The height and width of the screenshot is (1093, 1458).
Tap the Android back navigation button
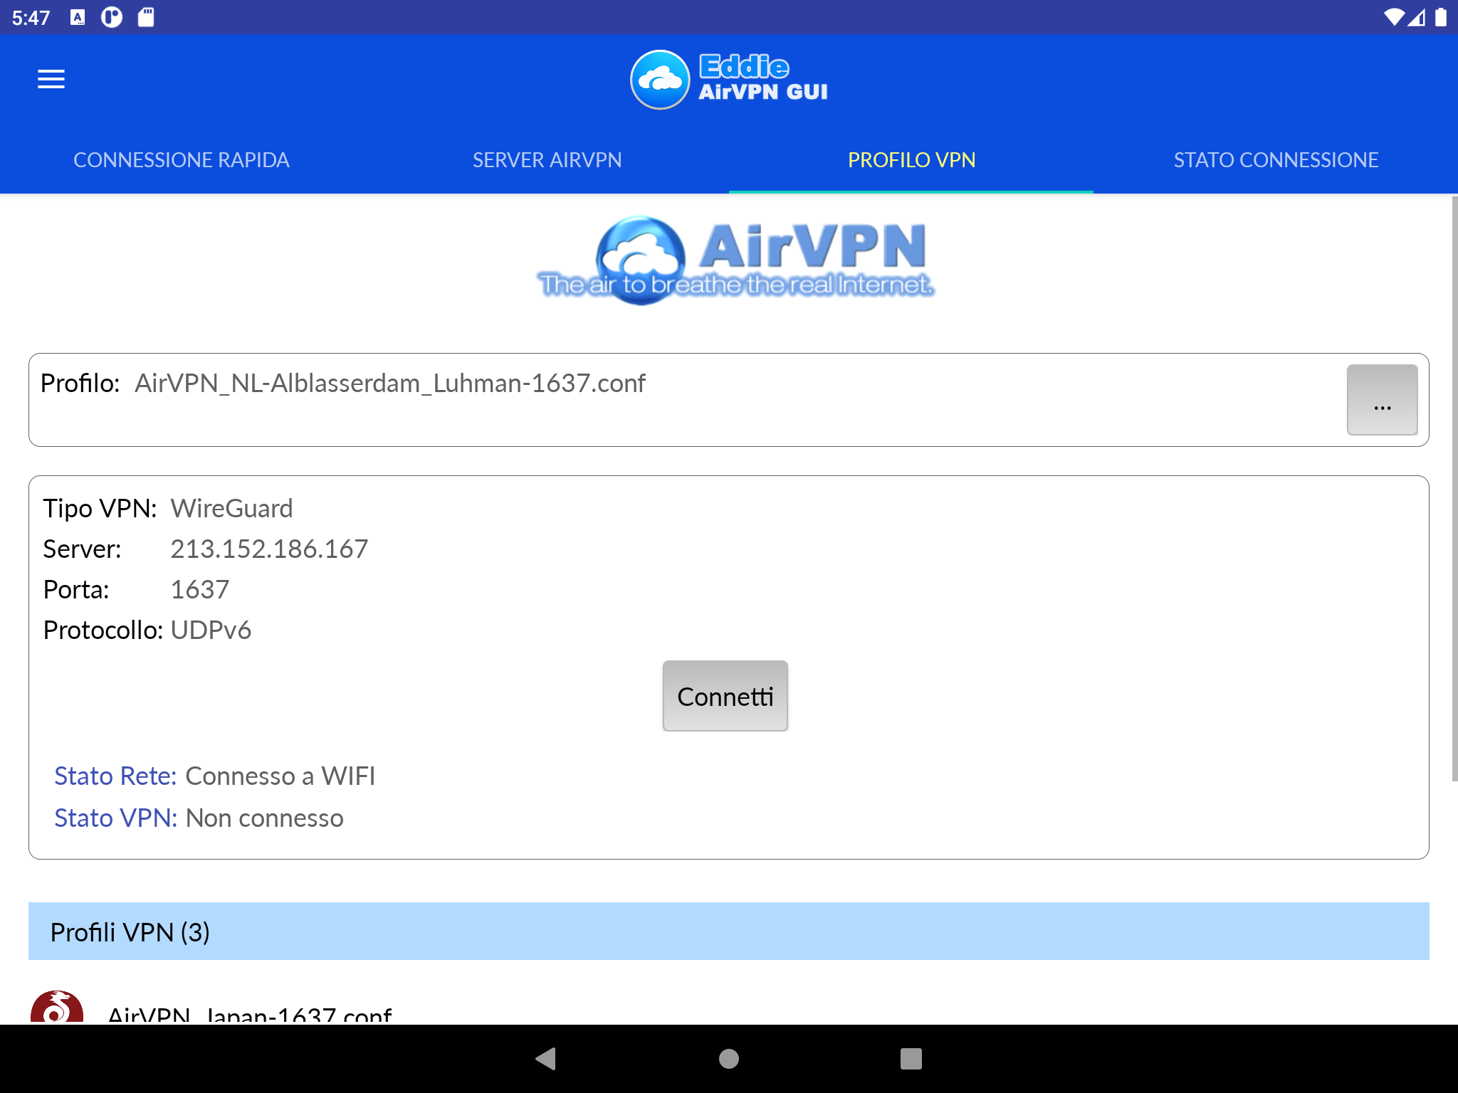tap(546, 1059)
